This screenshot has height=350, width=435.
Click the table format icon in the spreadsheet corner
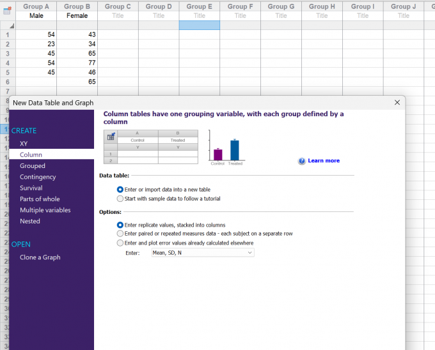(7, 10)
